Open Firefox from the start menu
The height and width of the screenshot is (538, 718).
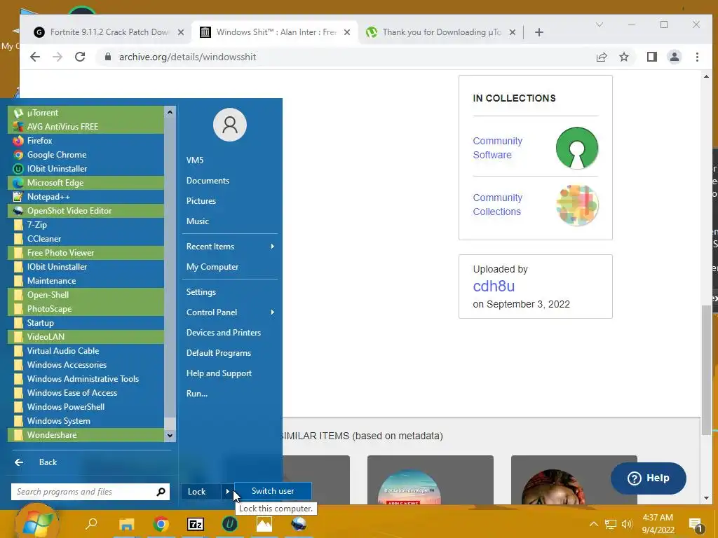pyautogui.click(x=86, y=140)
